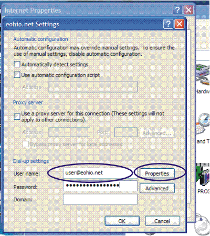
Task: Focus the User name field
Action: 100,173
